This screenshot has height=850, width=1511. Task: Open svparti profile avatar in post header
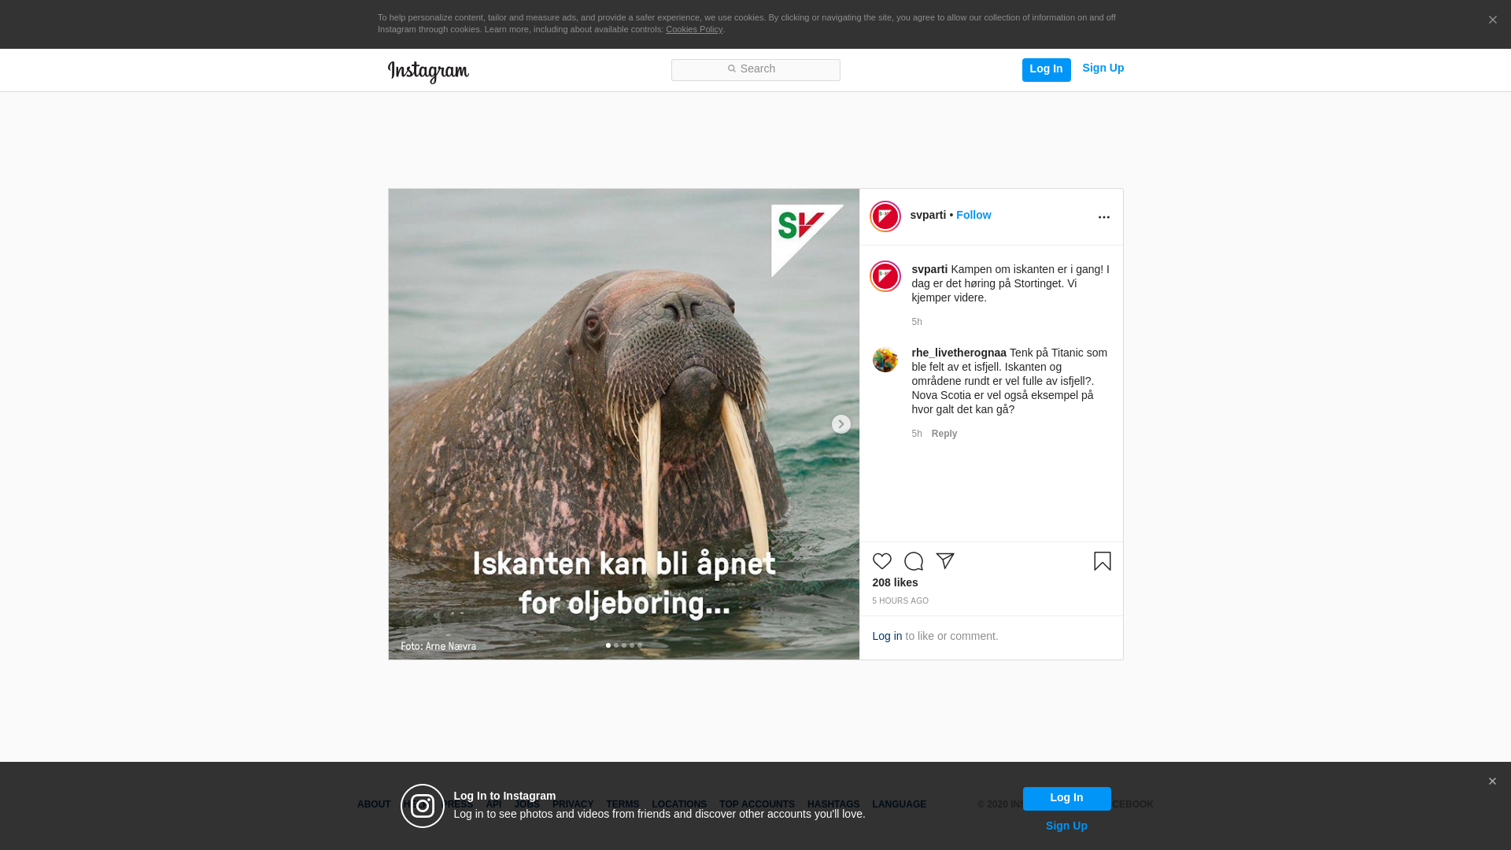tap(885, 216)
